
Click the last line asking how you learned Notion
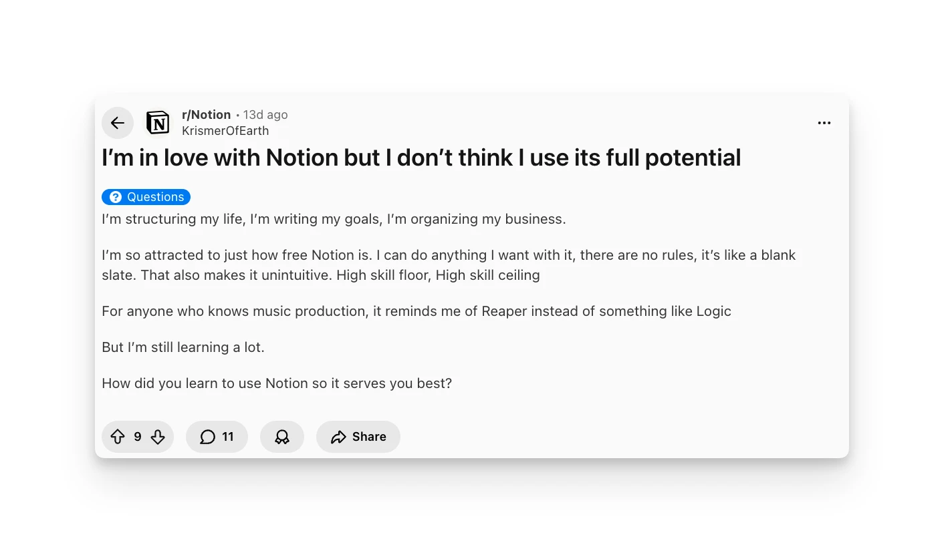pos(277,383)
